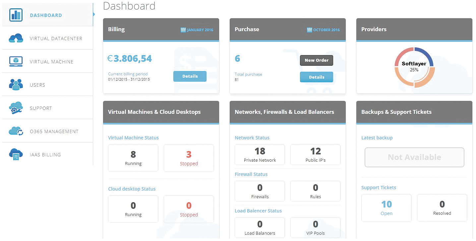Image resolution: width=476 pixels, height=241 pixels.
Task: Click the Softlayer 25% donut center label
Action: click(x=414, y=66)
